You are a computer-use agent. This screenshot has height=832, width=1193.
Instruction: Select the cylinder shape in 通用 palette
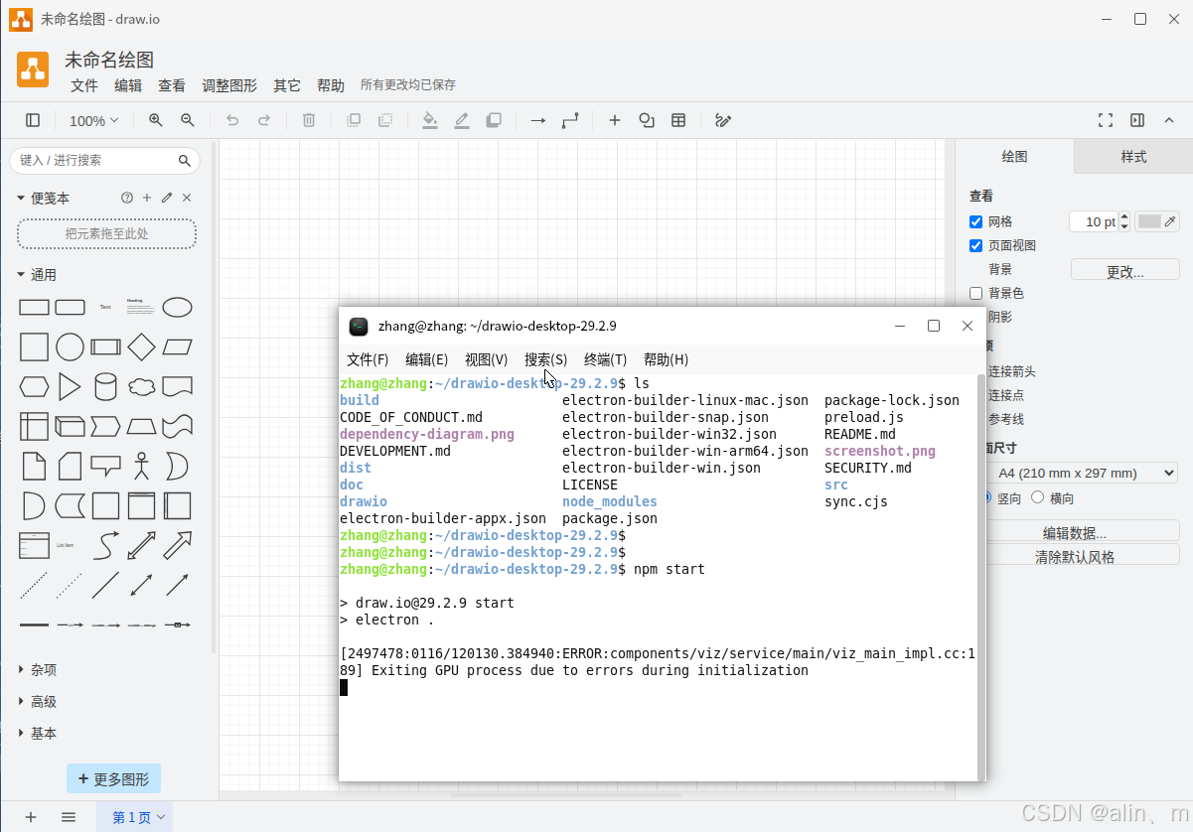tap(105, 386)
